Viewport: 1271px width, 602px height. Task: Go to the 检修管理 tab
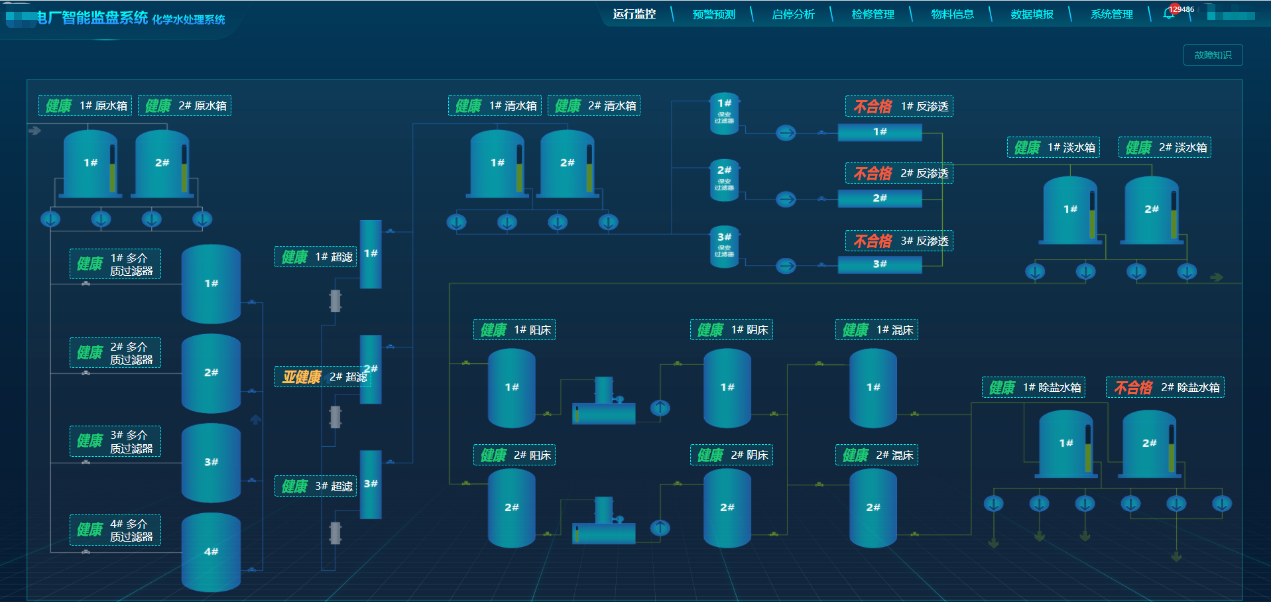pos(873,14)
